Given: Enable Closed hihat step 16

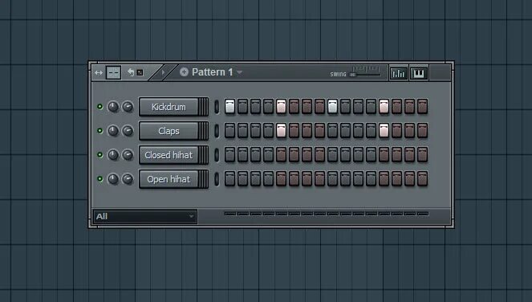Looking at the screenshot, I should (422, 154).
